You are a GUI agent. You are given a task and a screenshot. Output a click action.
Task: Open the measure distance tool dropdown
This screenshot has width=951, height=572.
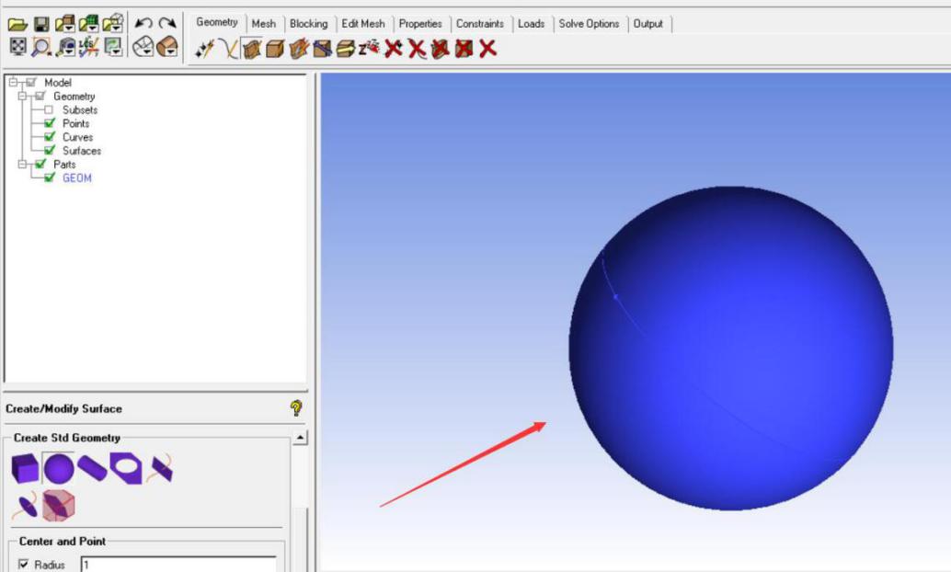(65, 47)
